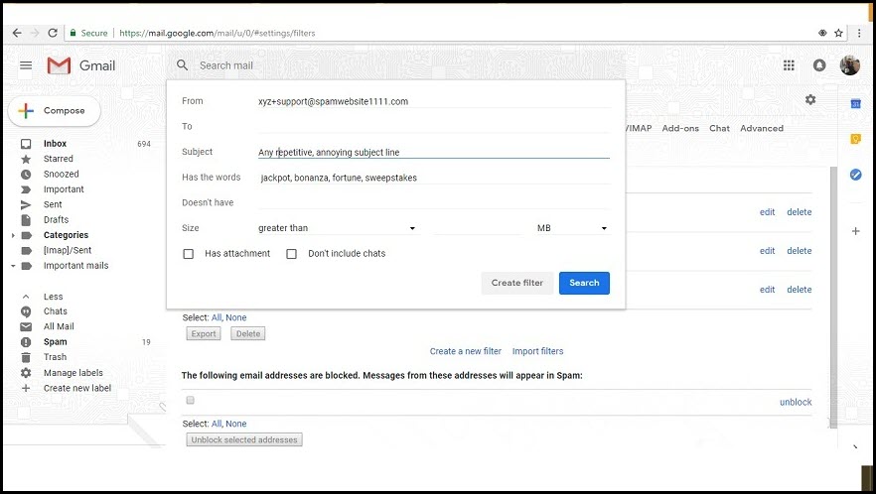Switch to the Add-ons settings tab
Screen dimensions: 876x494
(x=680, y=128)
